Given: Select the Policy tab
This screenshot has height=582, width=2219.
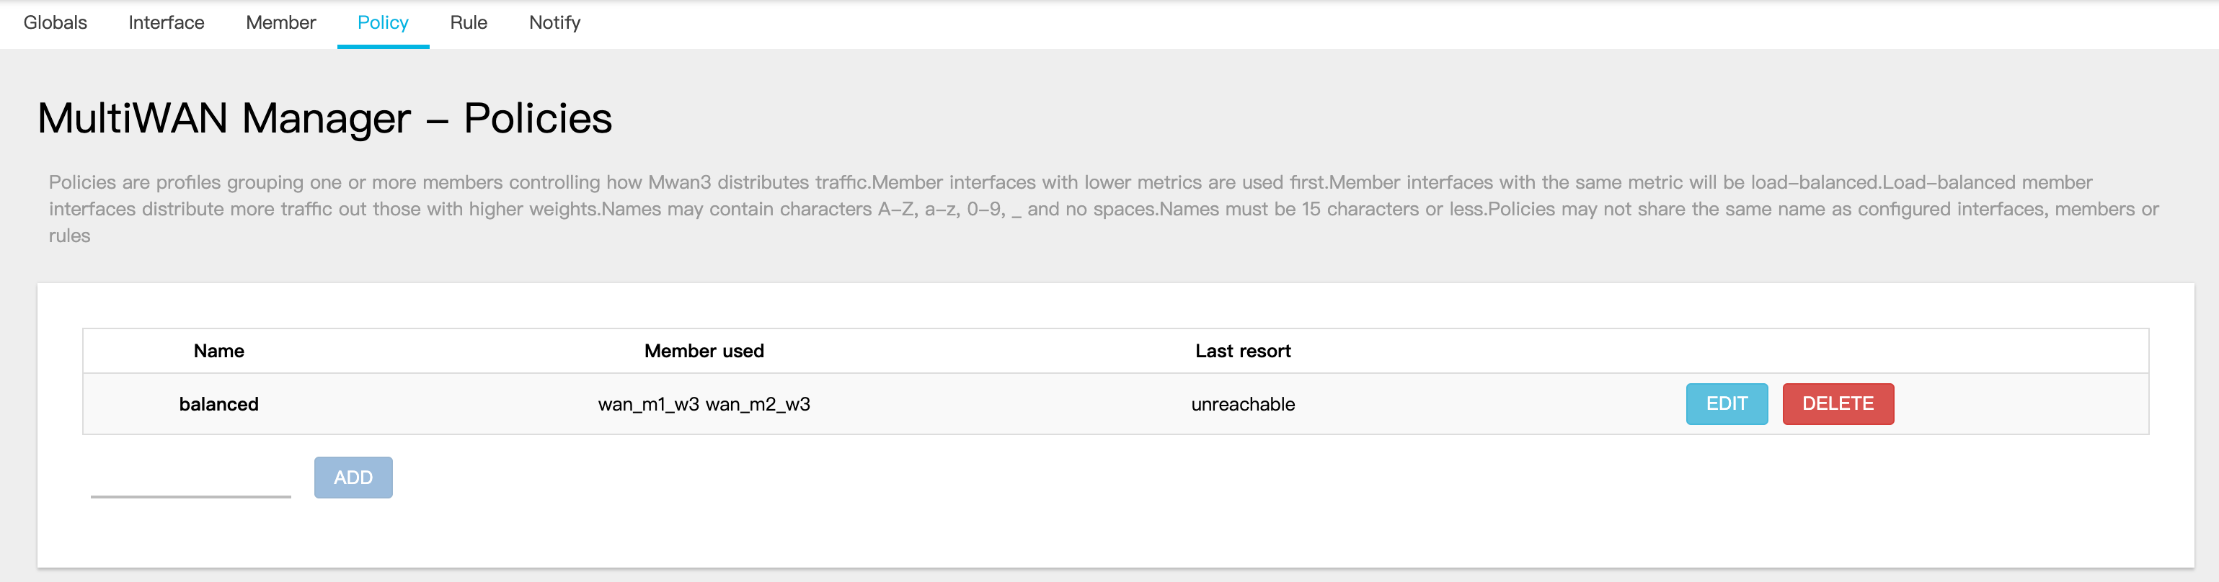Looking at the screenshot, I should pos(383,23).
